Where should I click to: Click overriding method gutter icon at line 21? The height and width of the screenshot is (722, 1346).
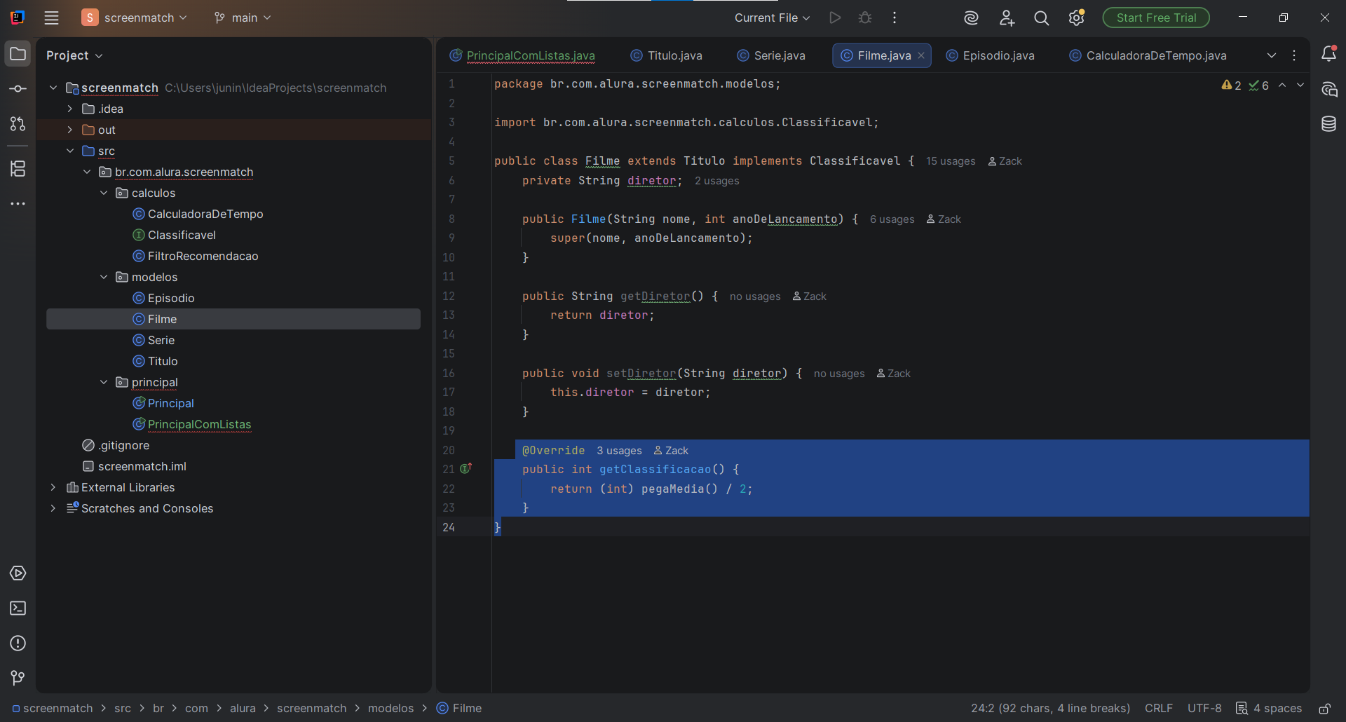pos(465,469)
